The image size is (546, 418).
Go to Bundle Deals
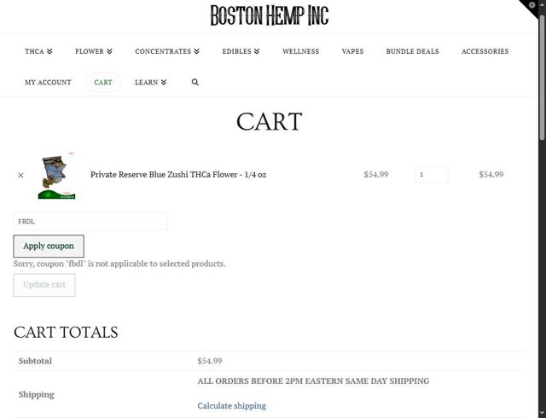click(412, 51)
